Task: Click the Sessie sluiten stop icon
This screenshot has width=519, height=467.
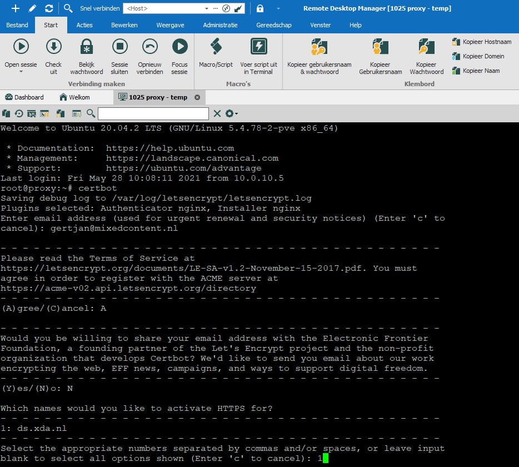Action: click(x=119, y=46)
